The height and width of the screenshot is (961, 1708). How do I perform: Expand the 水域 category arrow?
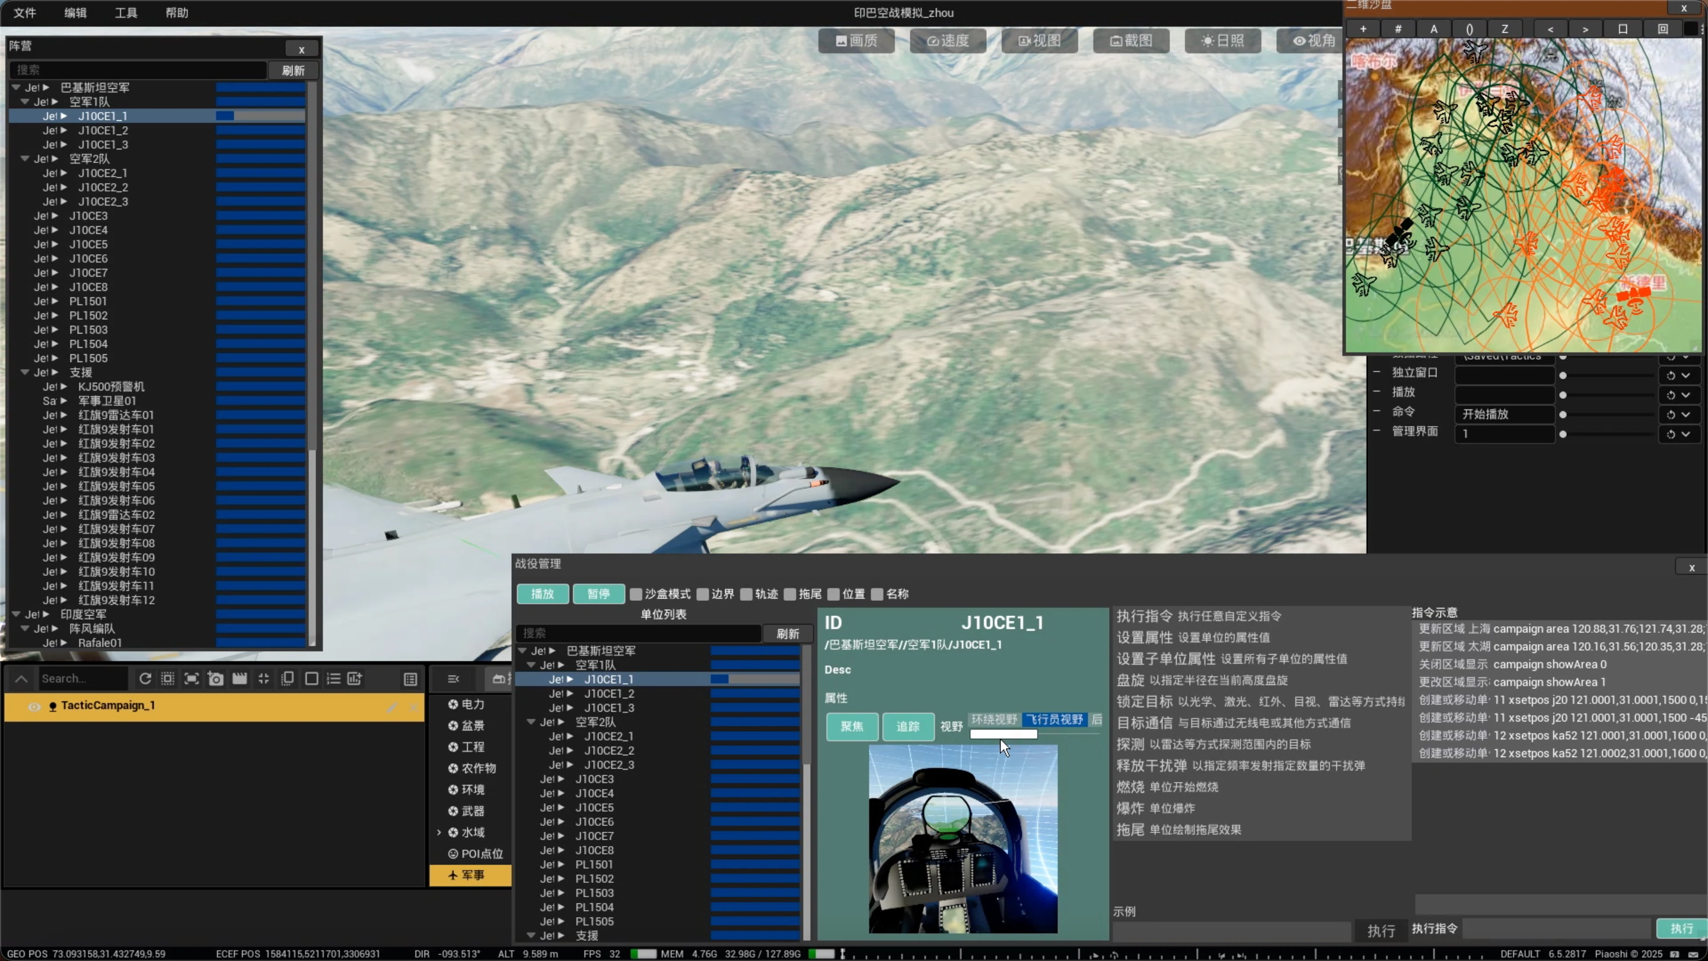[439, 832]
